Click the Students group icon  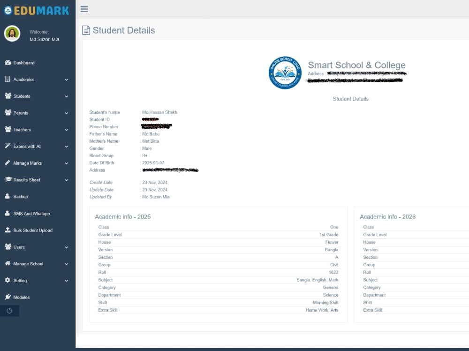coord(8,96)
